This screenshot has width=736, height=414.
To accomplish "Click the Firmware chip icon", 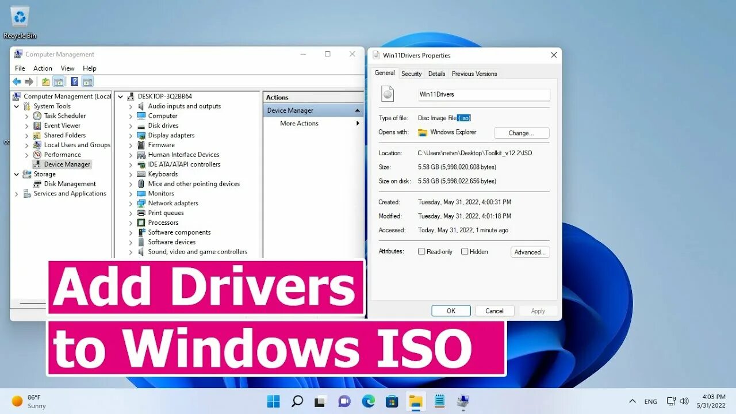I will (141, 145).
